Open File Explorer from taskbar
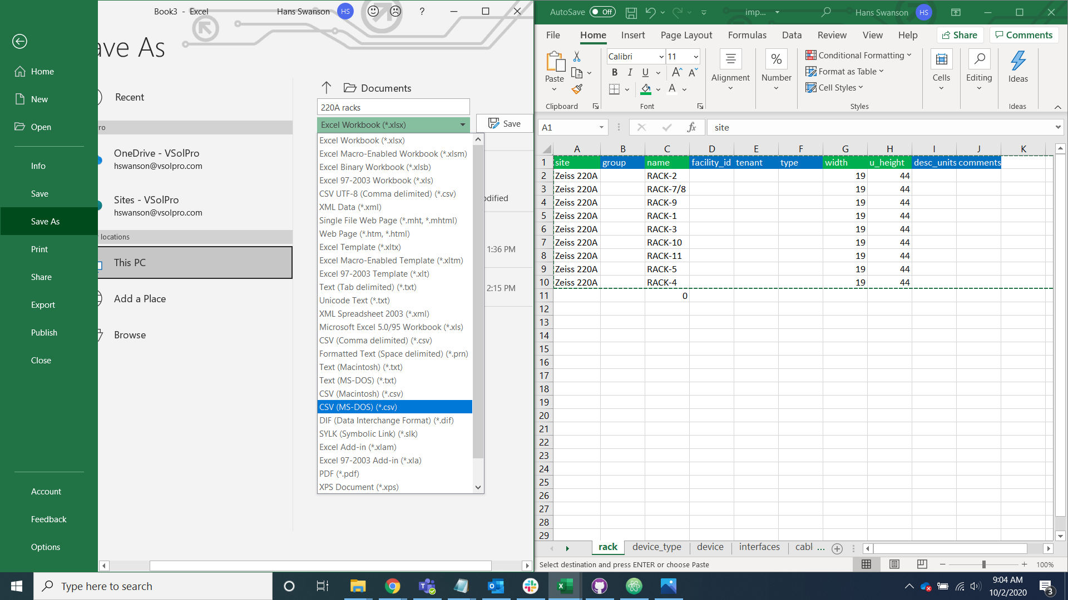Viewport: 1068px width, 600px height. 358,586
